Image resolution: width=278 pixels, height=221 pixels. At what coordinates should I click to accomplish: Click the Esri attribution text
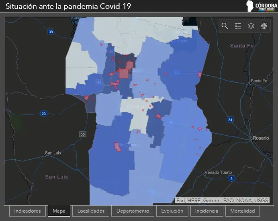(x=222, y=201)
